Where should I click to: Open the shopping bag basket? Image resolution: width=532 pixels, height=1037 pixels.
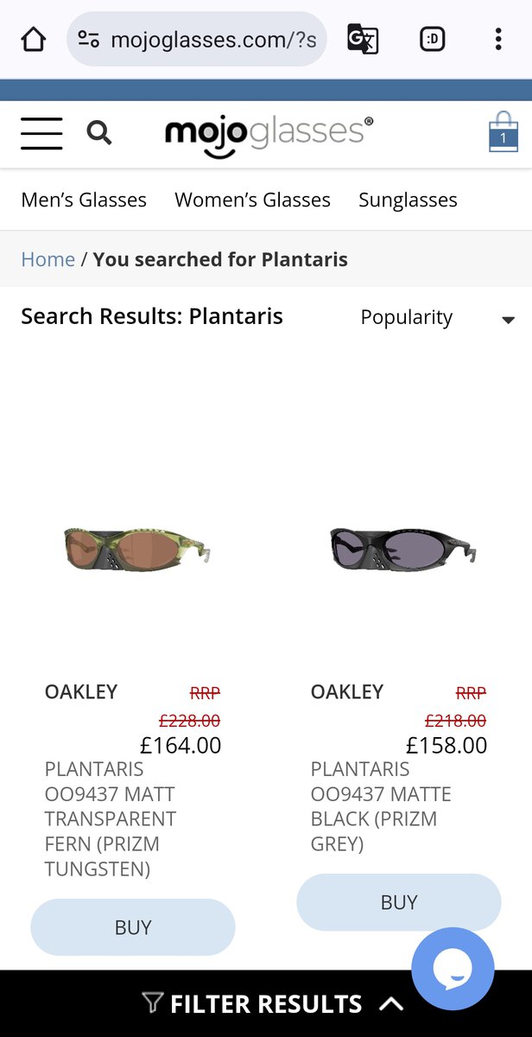(x=503, y=133)
